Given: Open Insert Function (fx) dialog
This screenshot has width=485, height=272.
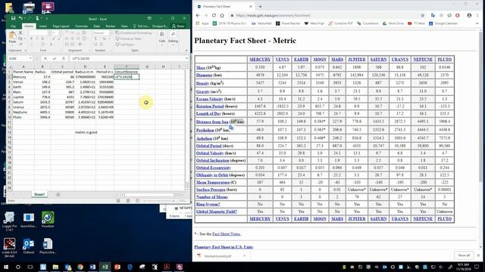Looking at the screenshot, I should tap(63, 58).
